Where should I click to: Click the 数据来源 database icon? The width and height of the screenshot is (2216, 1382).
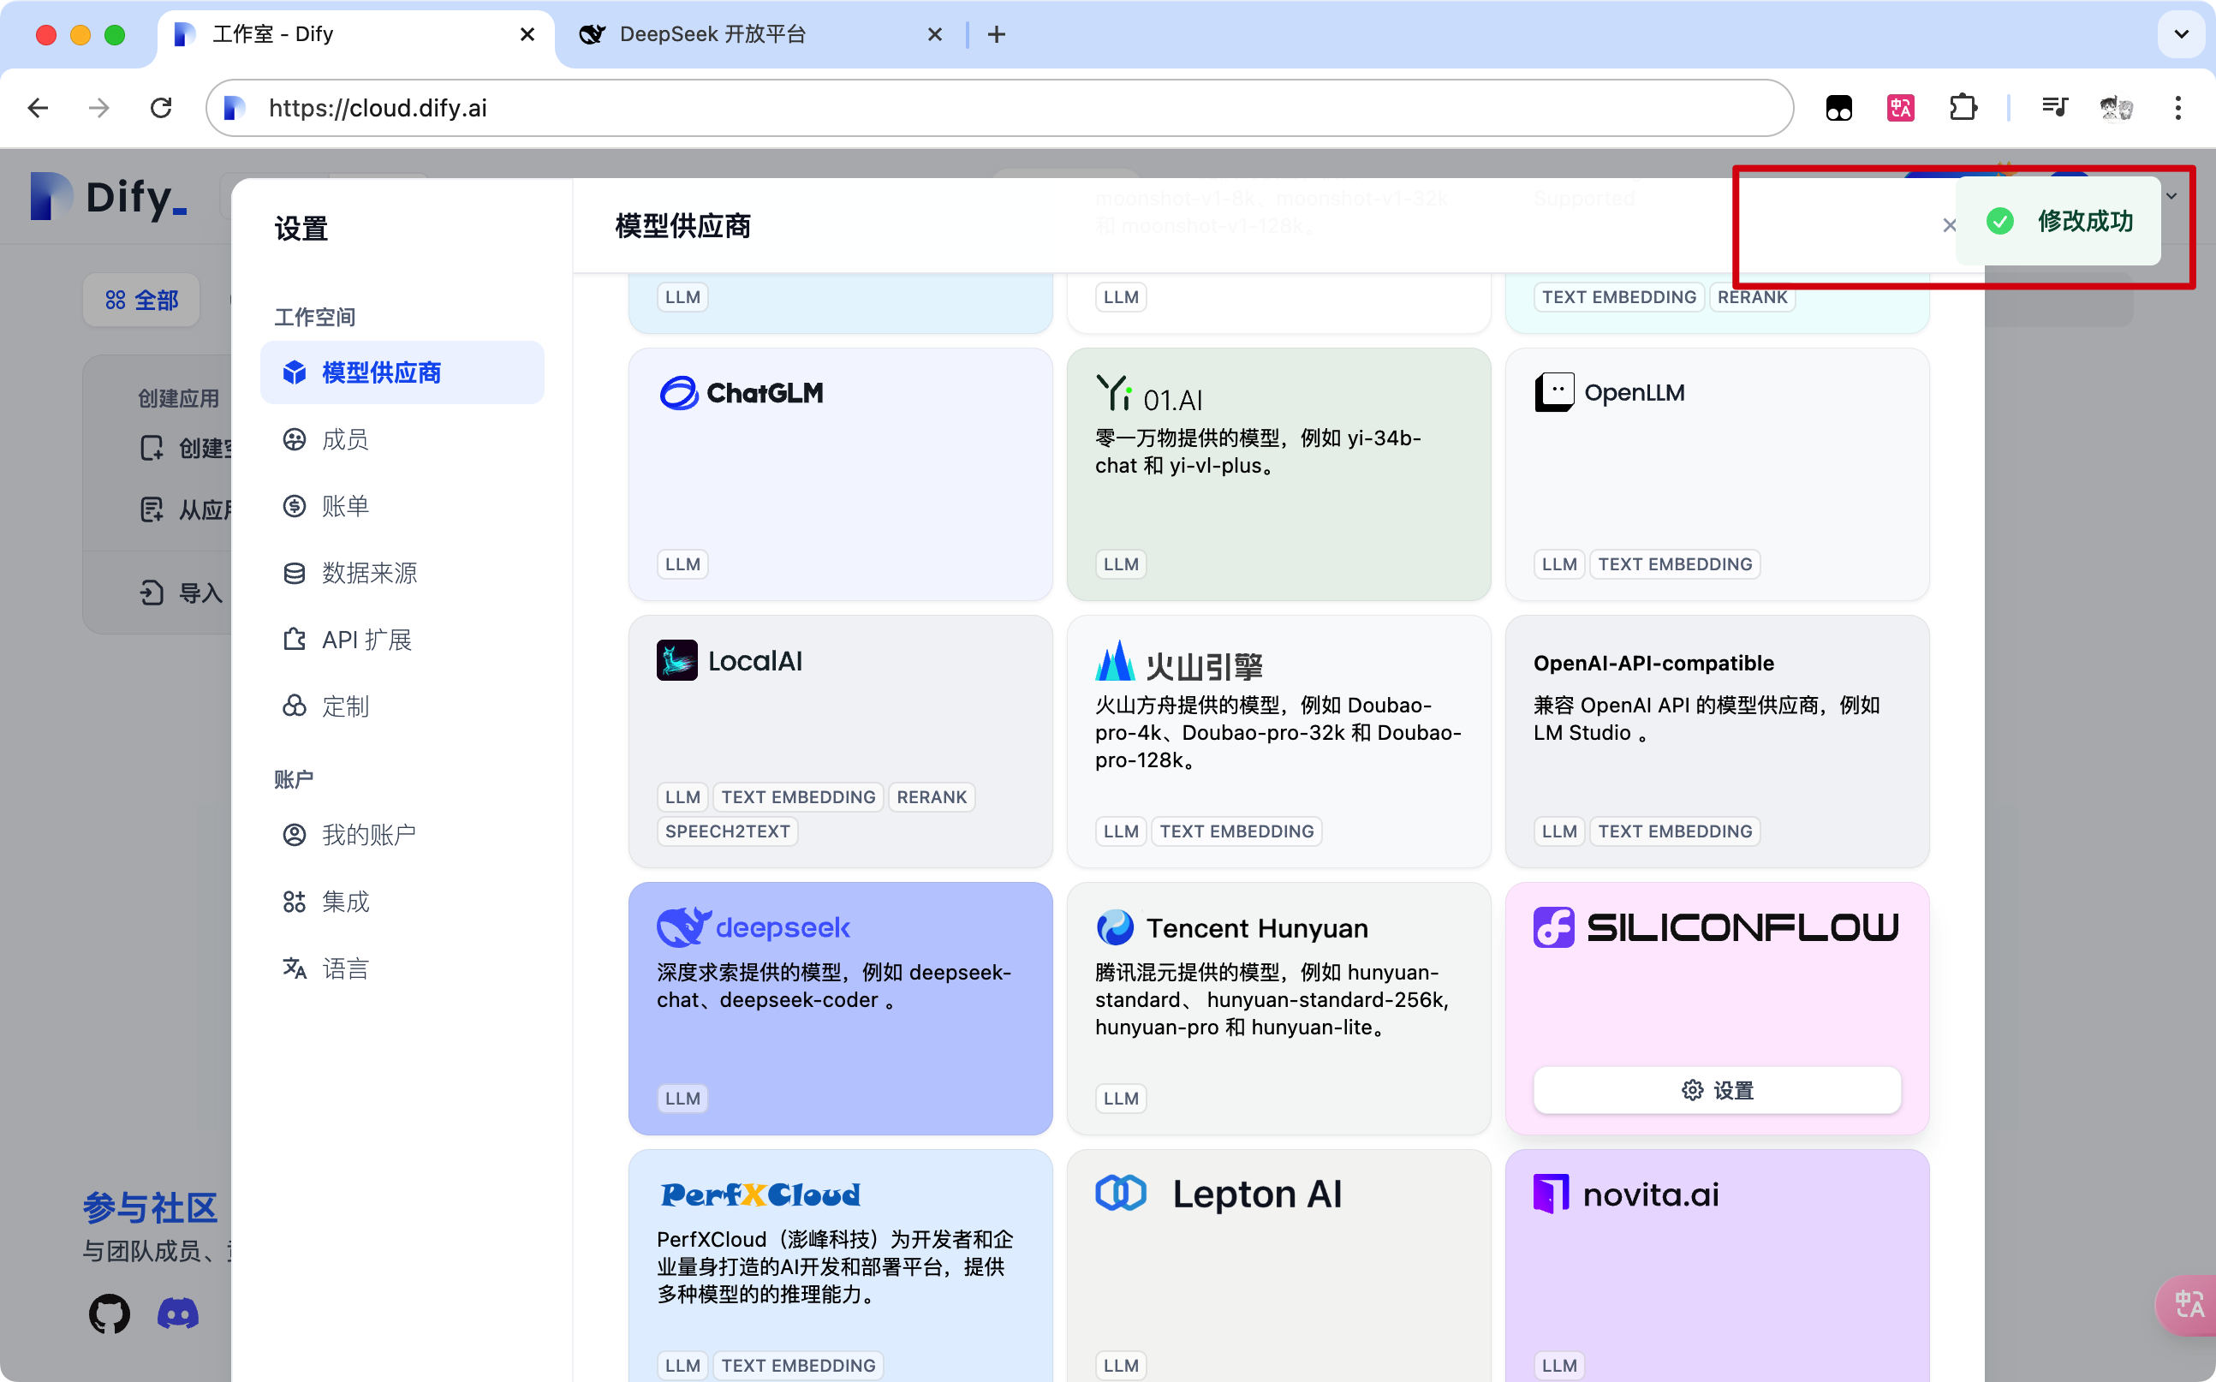tap(295, 573)
